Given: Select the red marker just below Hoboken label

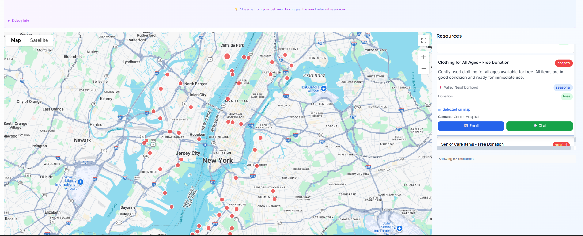Looking at the screenshot, I should tap(199, 139).
